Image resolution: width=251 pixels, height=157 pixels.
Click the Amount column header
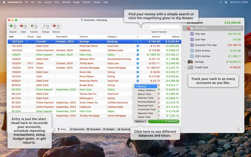151,37
